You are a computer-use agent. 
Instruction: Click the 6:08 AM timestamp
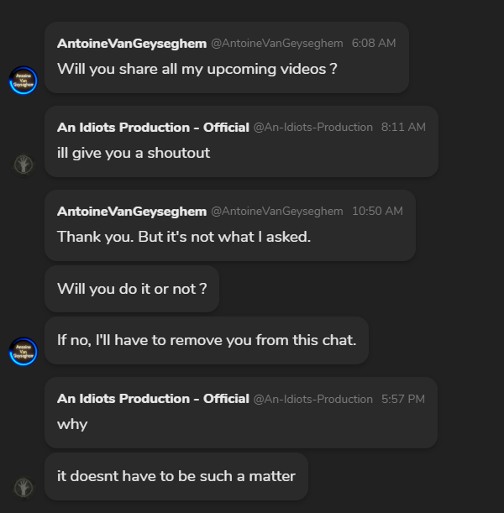[x=374, y=43]
